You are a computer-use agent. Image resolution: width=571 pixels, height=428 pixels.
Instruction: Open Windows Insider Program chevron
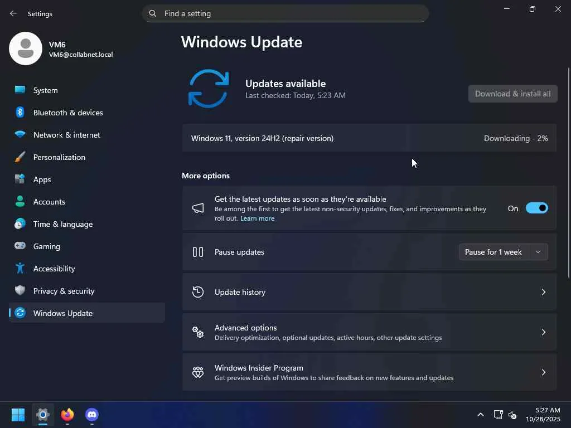point(543,372)
